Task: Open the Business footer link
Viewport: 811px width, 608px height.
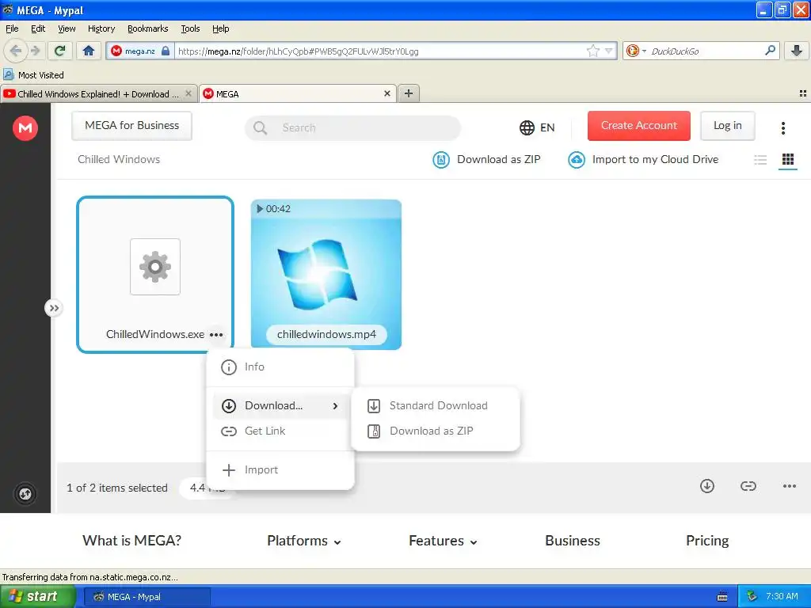Action: [573, 541]
